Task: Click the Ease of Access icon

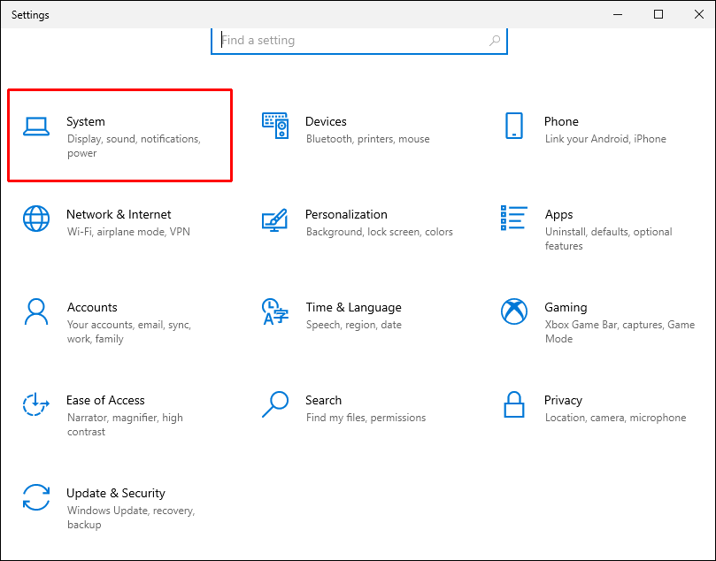Action: point(36,404)
